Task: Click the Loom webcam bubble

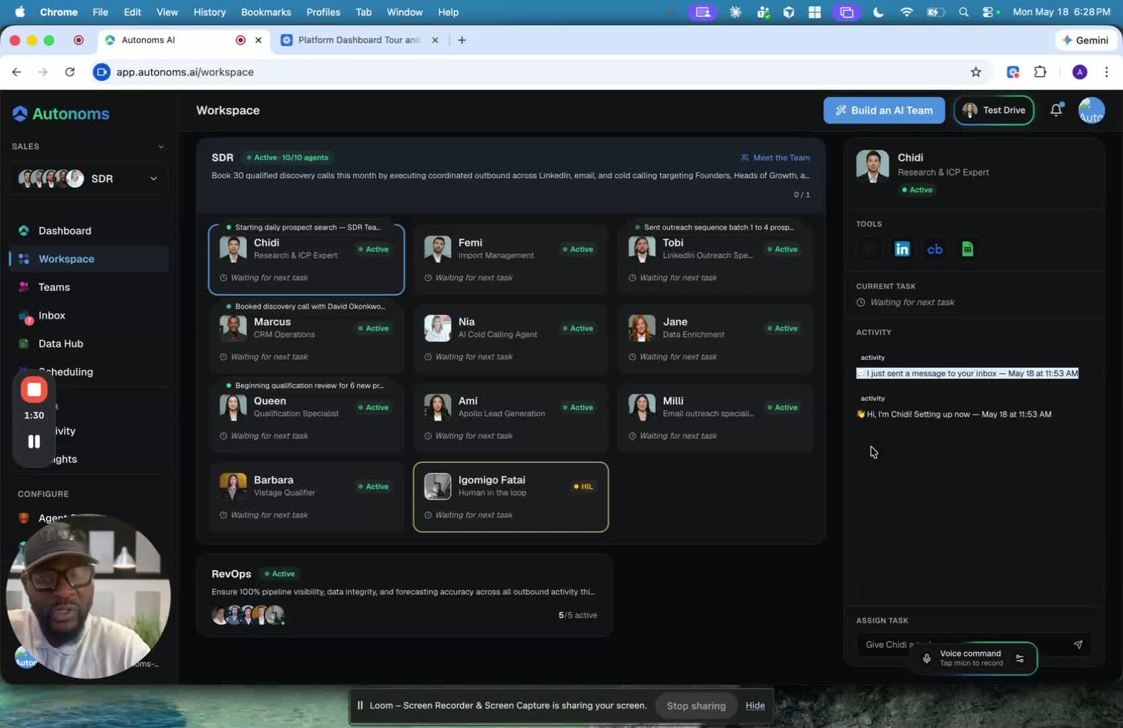Action: (88, 596)
